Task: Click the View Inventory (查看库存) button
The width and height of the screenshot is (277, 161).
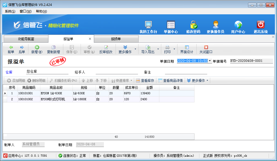Action: 145,81
